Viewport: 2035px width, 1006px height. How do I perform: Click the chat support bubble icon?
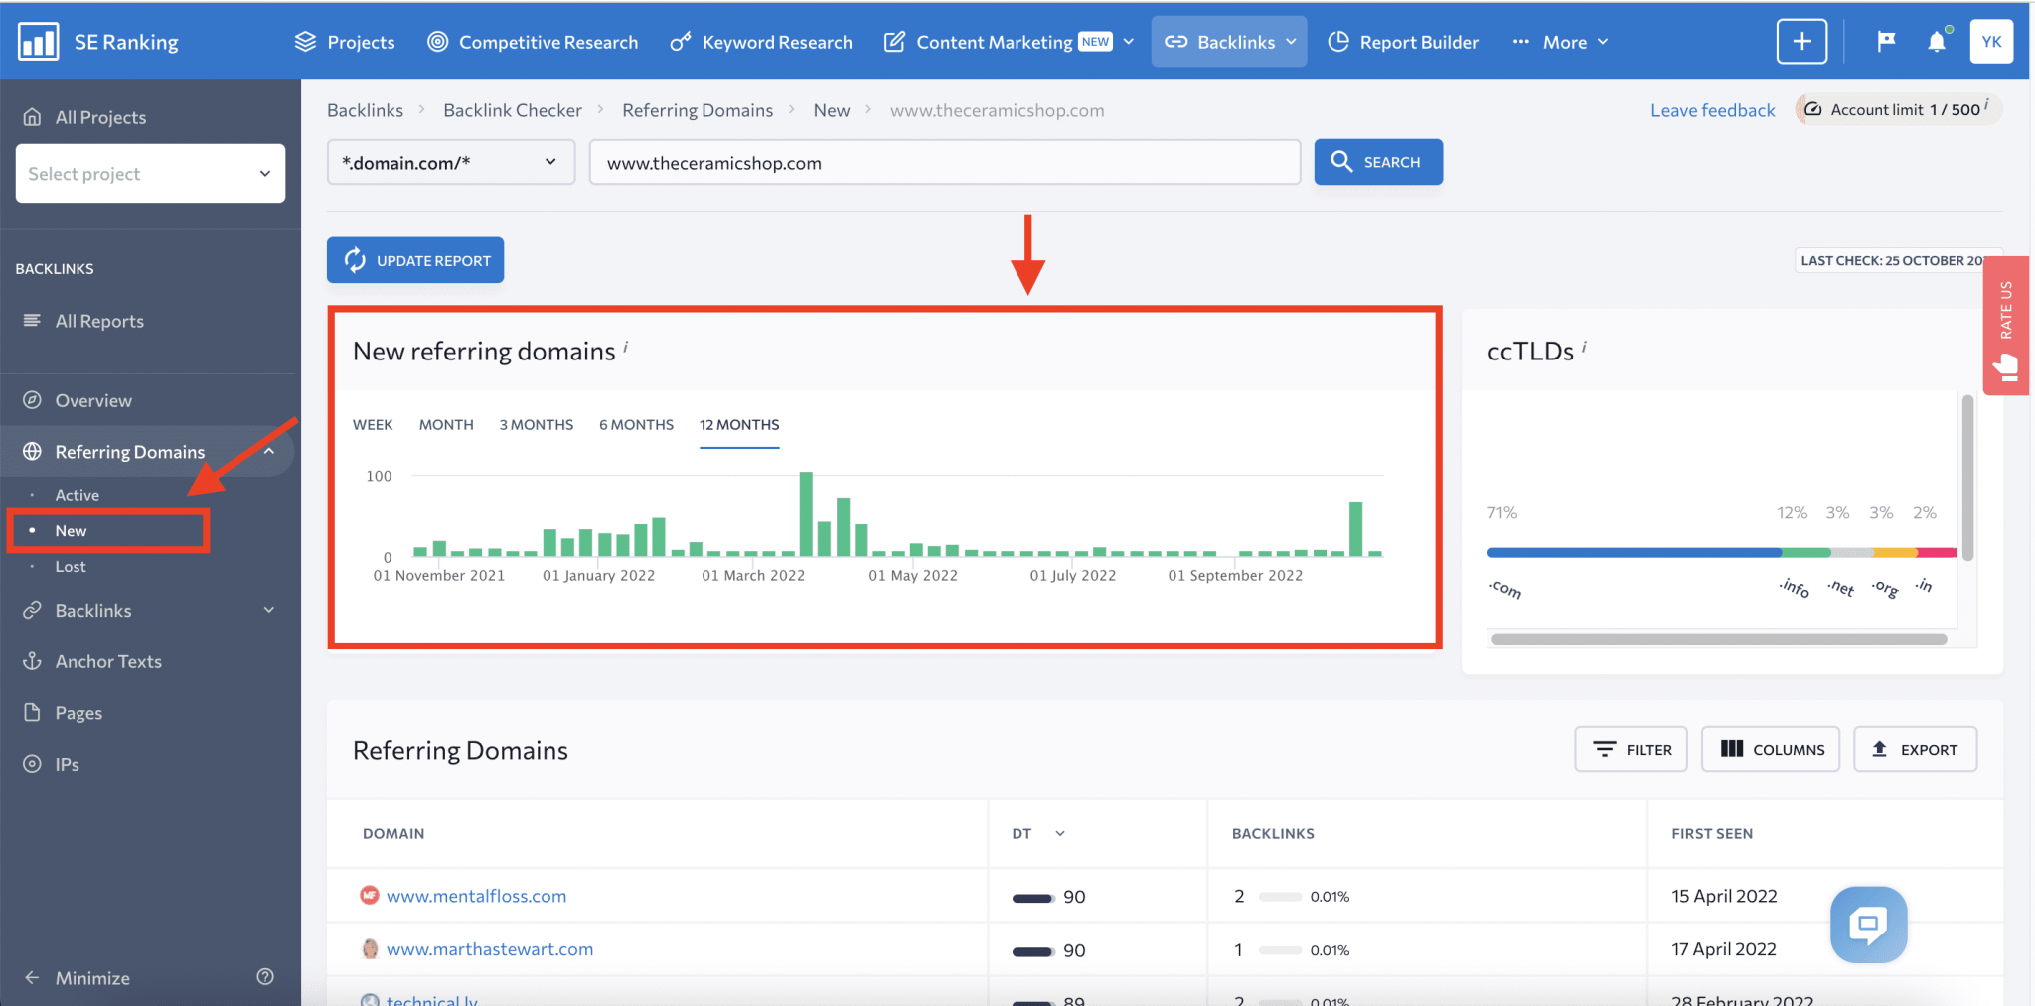pos(1867,925)
